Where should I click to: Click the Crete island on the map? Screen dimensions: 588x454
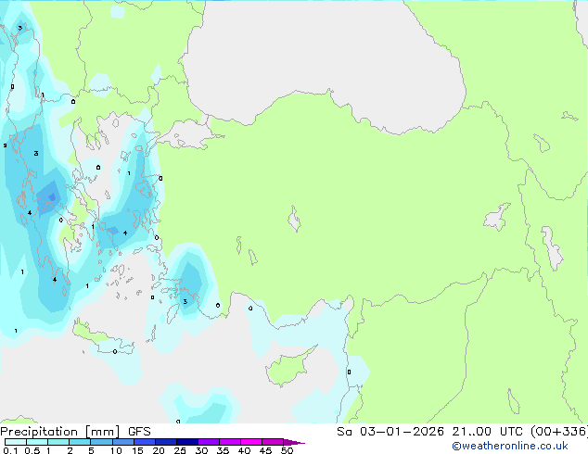pyautogui.click(x=101, y=337)
